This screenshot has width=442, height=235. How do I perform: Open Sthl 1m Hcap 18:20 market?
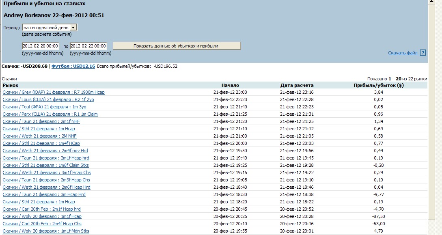(x=39, y=202)
